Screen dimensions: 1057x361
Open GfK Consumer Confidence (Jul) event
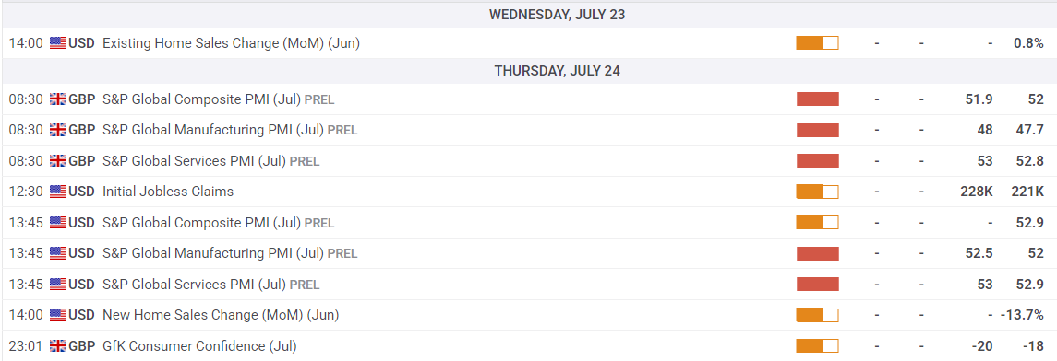tap(199, 346)
